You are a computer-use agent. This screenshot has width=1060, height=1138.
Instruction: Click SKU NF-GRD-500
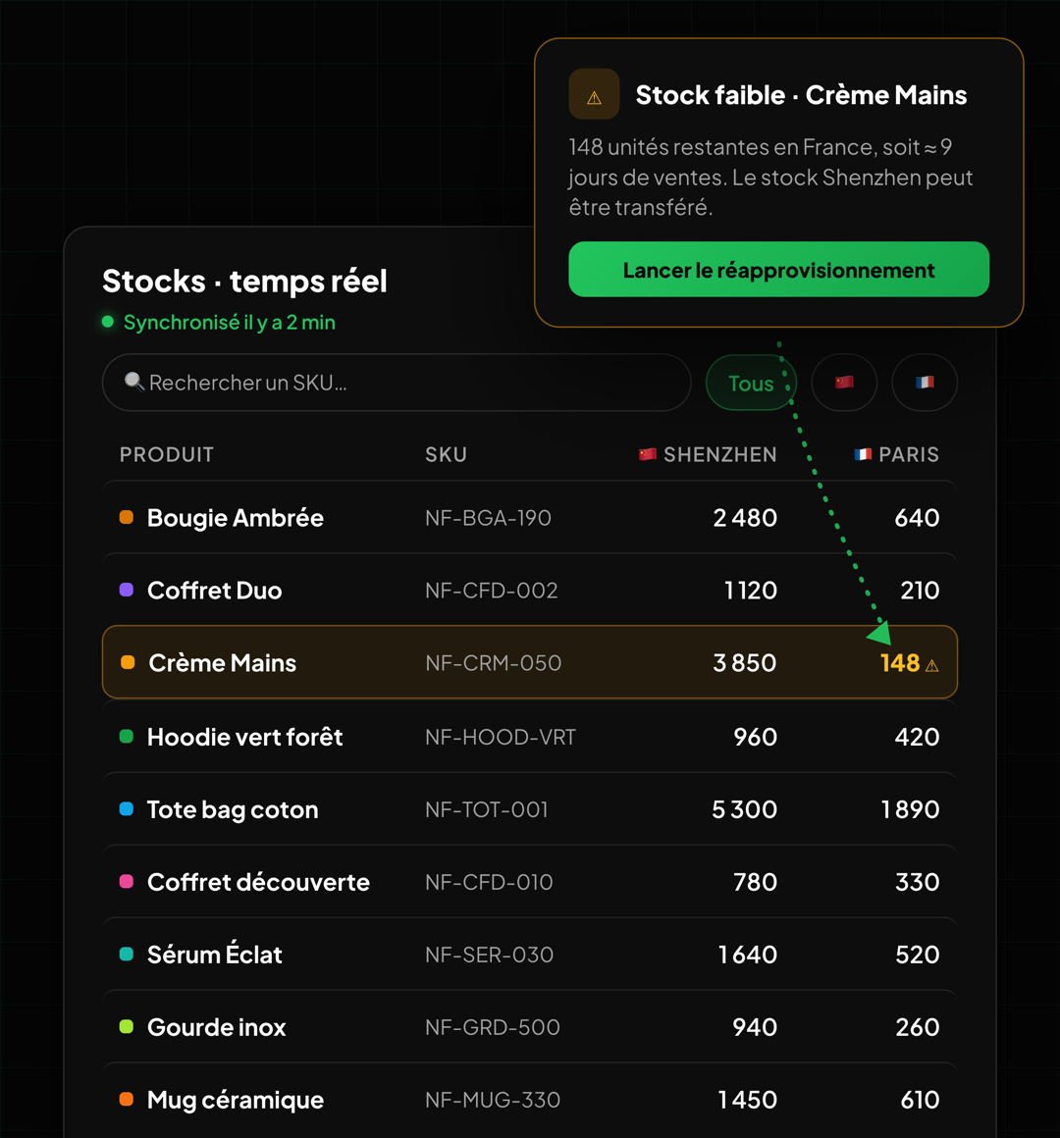493,1027
